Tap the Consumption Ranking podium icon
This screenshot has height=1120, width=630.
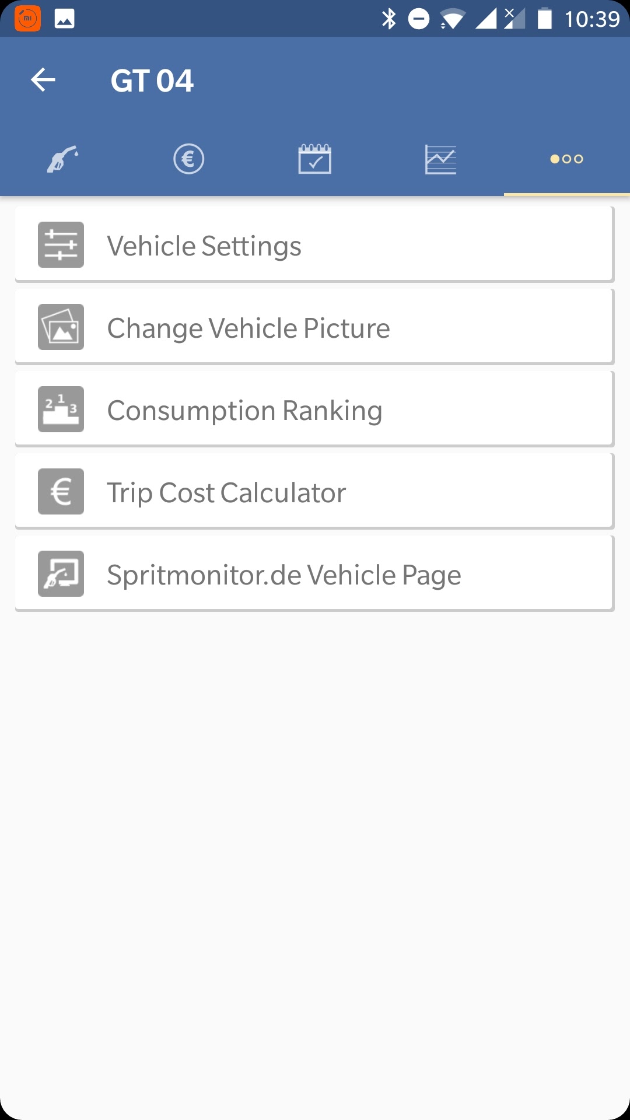click(61, 409)
